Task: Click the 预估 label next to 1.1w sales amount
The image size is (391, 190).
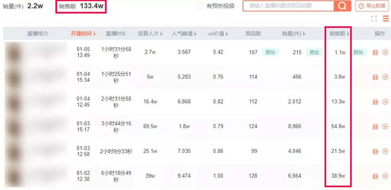Action: point(358,52)
